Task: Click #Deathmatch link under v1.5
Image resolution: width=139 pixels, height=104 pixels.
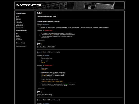Action: pyautogui.click(x=48, y=30)
